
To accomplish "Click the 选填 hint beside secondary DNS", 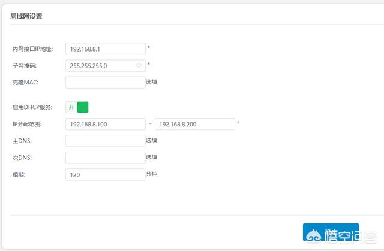I will point(151,157).
